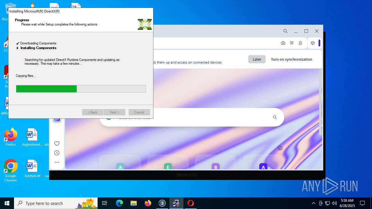Screen dimensions: 372x209
Task: Open Opera sidebar bookmarks heart
Action: tap(57, 143)
